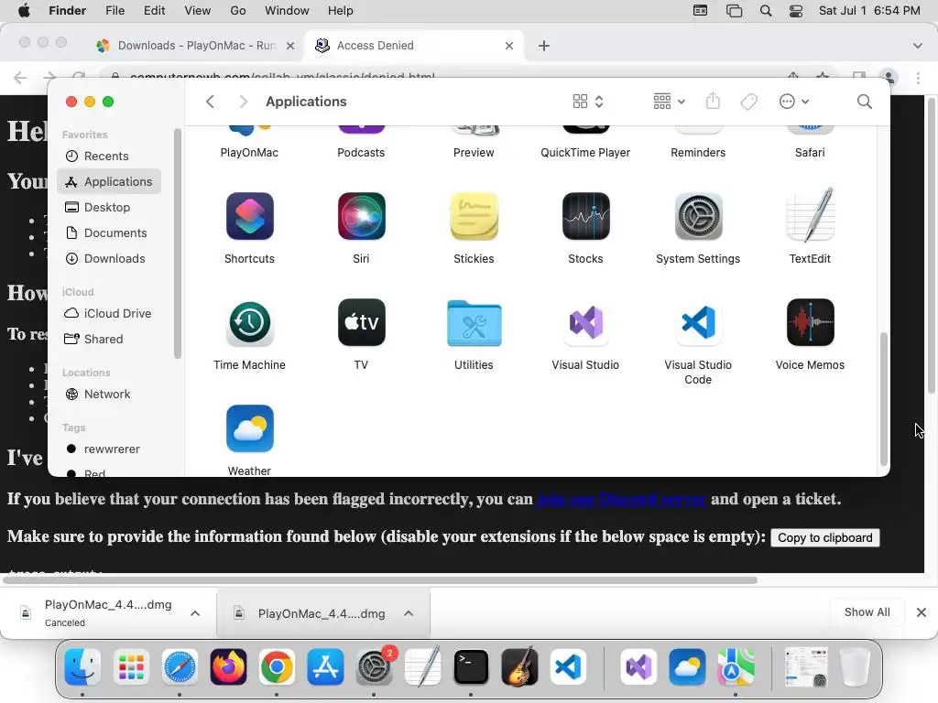
Task: Click the Finder icon-grid vertical scrollbar
Action: coord(884,399)
